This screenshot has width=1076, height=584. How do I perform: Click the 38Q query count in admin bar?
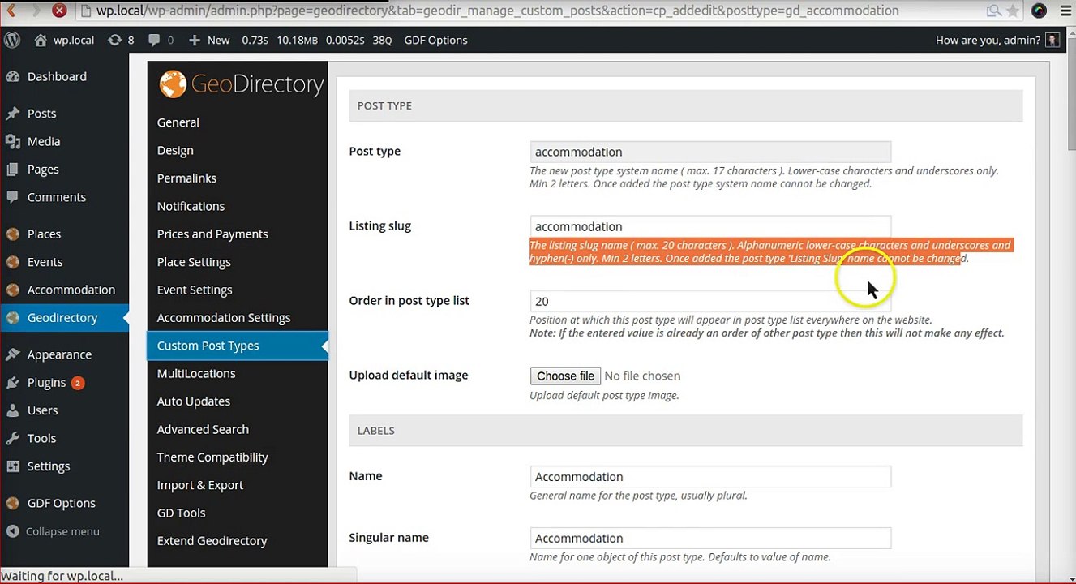pyautogui.click(x=382, y=40)
